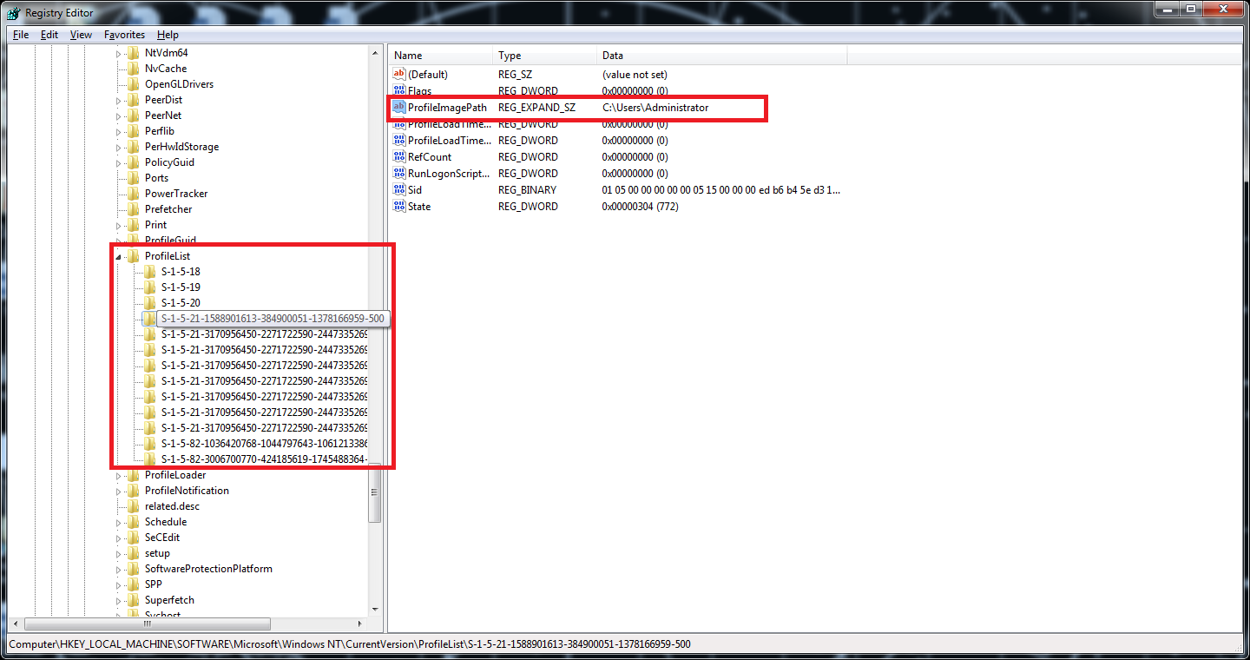Click the (value not set) data cell
This screenshot has height=660, width=1250.
pyautogui.click(x=635, y=75)
